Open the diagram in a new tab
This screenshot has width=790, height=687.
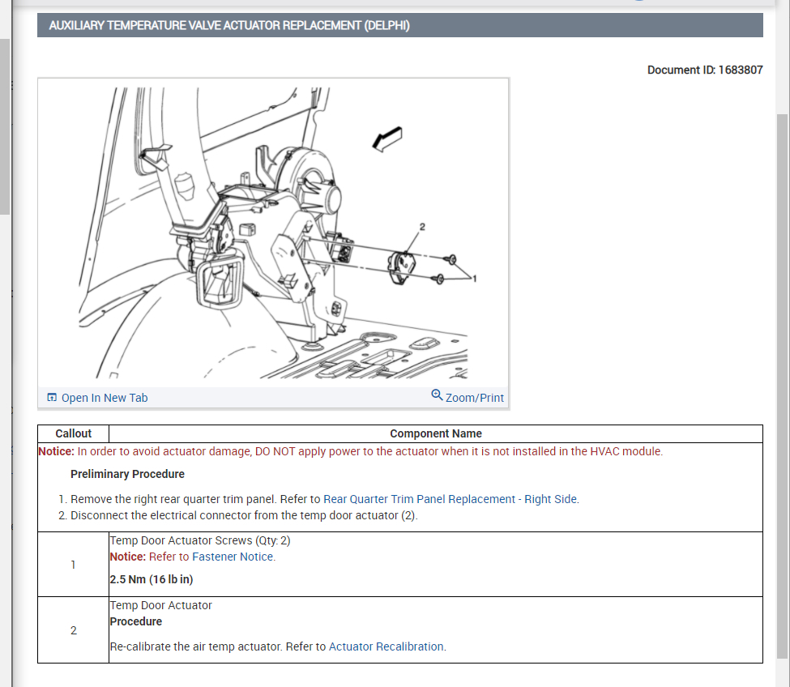click(x=105, y=398)
